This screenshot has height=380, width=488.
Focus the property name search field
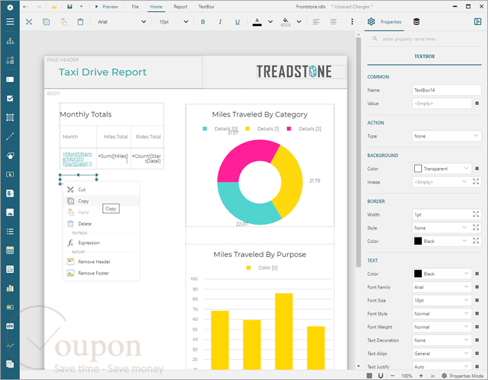(x=425, y=39)
